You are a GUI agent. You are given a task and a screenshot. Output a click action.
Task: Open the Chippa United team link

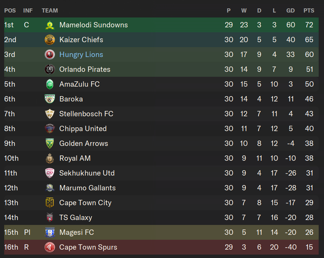(83, 129)
